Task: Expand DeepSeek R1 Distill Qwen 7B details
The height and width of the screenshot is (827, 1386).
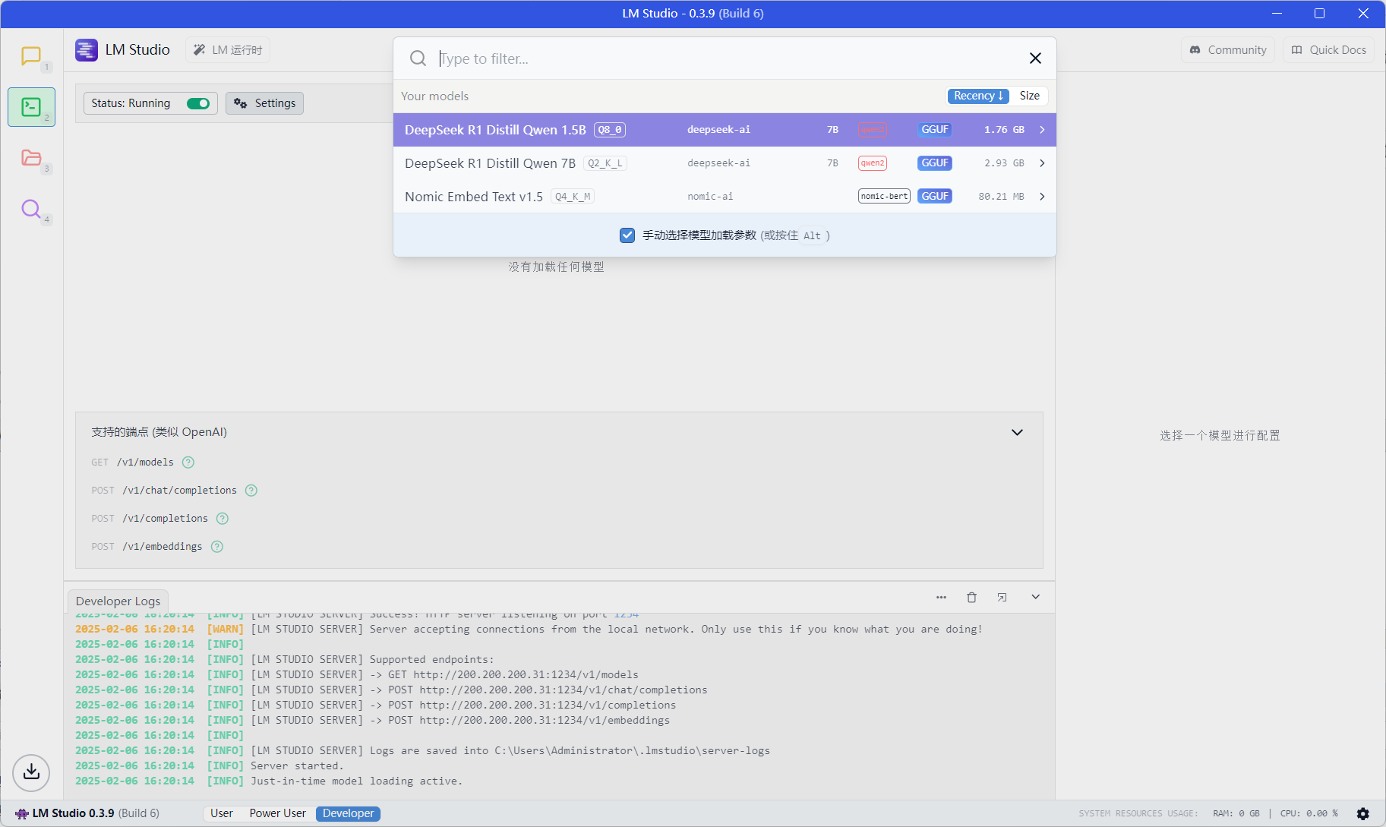Action: click(x=1042, y=163)
